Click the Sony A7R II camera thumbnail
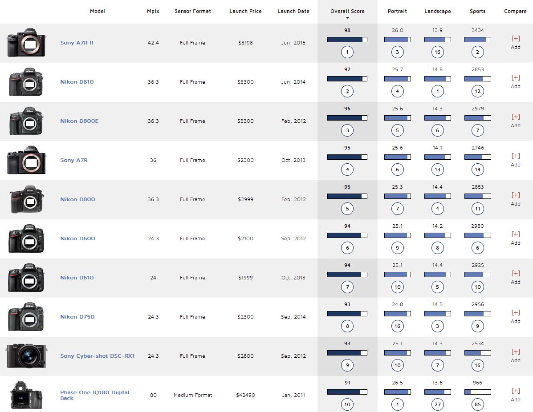Screen dimensions: 533x412 click(27, 43)
